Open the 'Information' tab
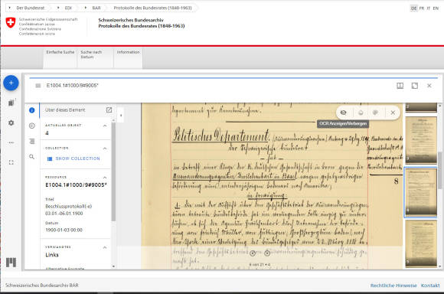This screenshot has width=444, height=294. coord(129,57)
